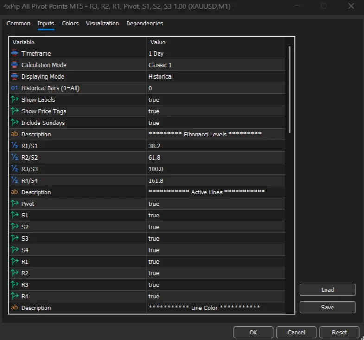
Task: Click the R1 row boolean icon
Action: click(x=14, y=261)
